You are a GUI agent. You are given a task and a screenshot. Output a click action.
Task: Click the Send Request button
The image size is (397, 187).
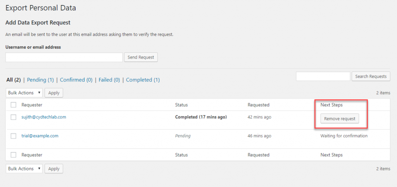pyautogui.click(x=141, y=57)
